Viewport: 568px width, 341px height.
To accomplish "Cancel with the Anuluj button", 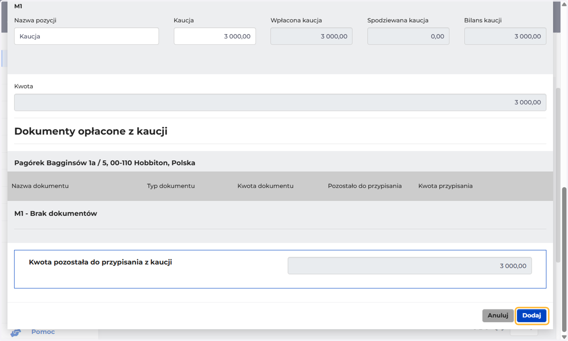I will click(x=498, y=315).
